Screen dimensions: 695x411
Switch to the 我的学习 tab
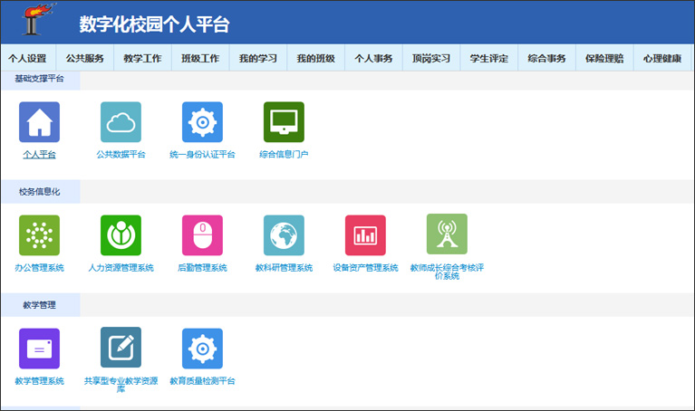(x=257, y=59)
